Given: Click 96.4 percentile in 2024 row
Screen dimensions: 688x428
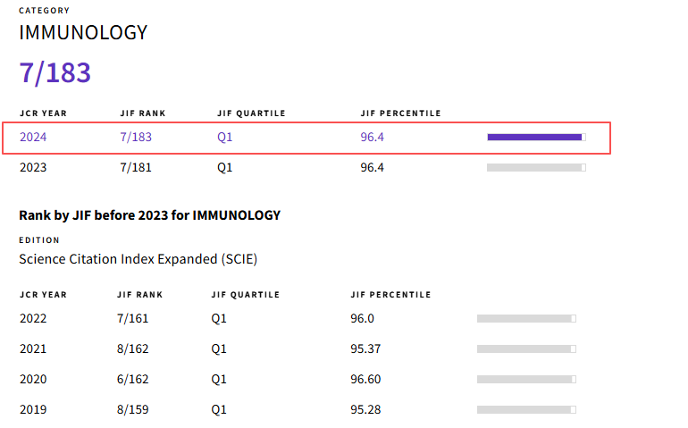Looking at the screenshot, I should click(x=372, y=138).
